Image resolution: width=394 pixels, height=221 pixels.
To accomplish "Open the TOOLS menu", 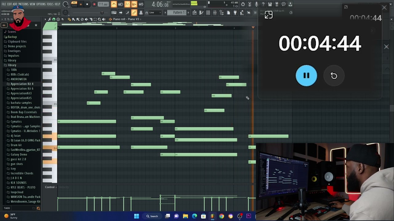I will point(50,4).
